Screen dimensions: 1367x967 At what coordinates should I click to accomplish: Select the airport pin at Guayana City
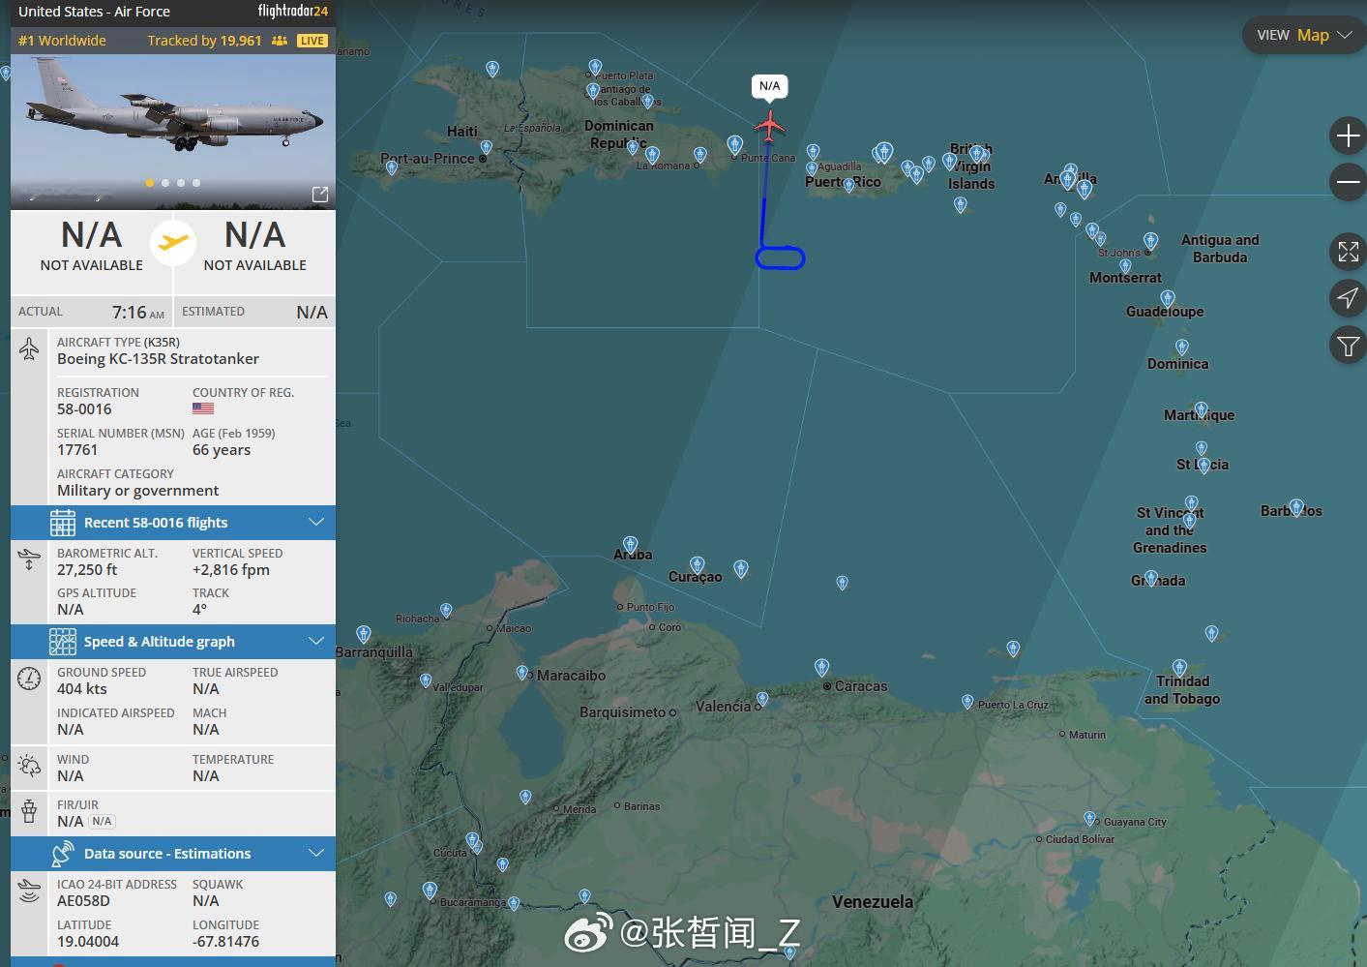pos(1089,819)
